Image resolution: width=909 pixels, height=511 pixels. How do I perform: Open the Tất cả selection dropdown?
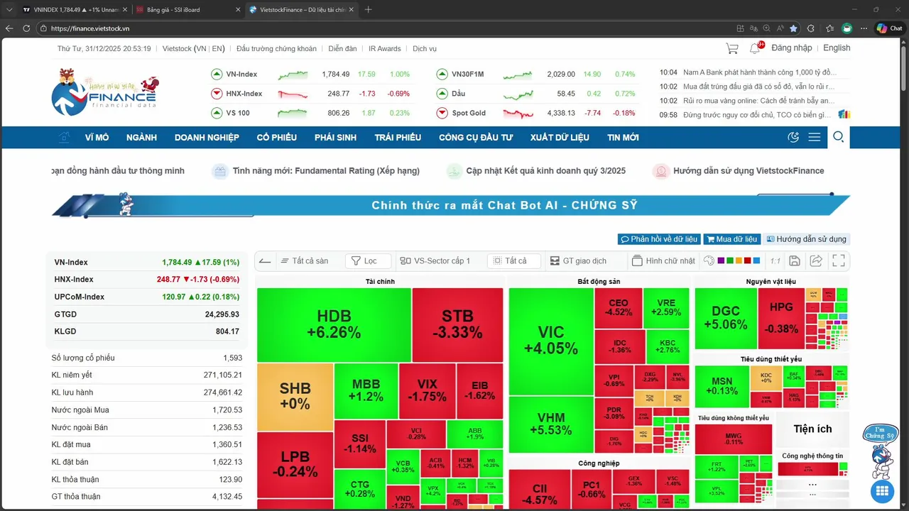tap(514, 261)
